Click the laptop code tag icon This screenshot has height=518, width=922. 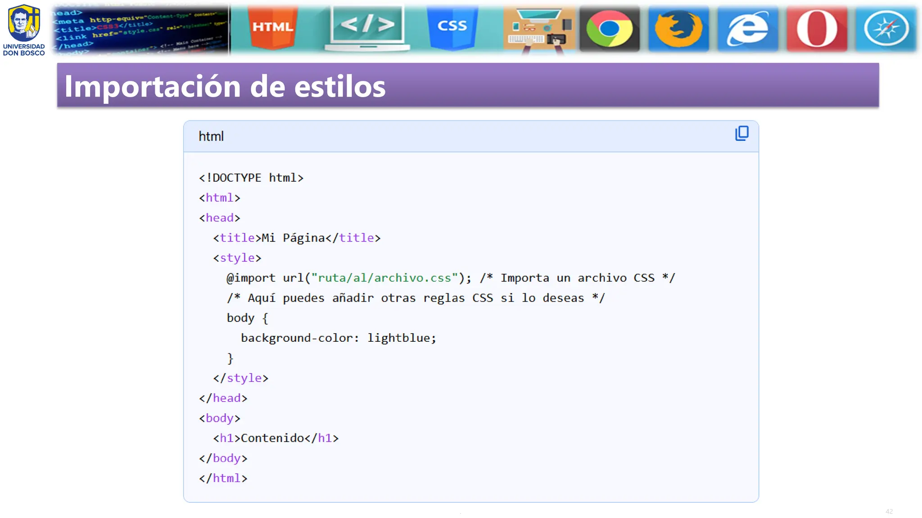tap(367, 28)
